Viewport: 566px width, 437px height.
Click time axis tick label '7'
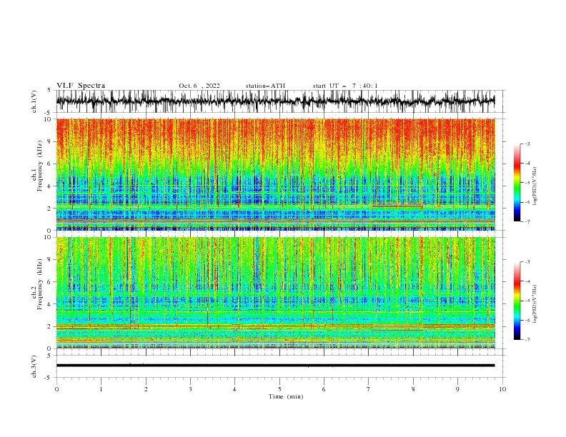tap(369, 389)
